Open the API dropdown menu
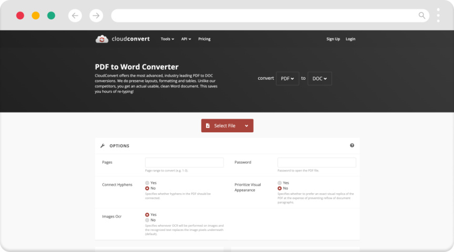Screen dimensions: 454x252 pyautogui.click(x=186, y=39)
